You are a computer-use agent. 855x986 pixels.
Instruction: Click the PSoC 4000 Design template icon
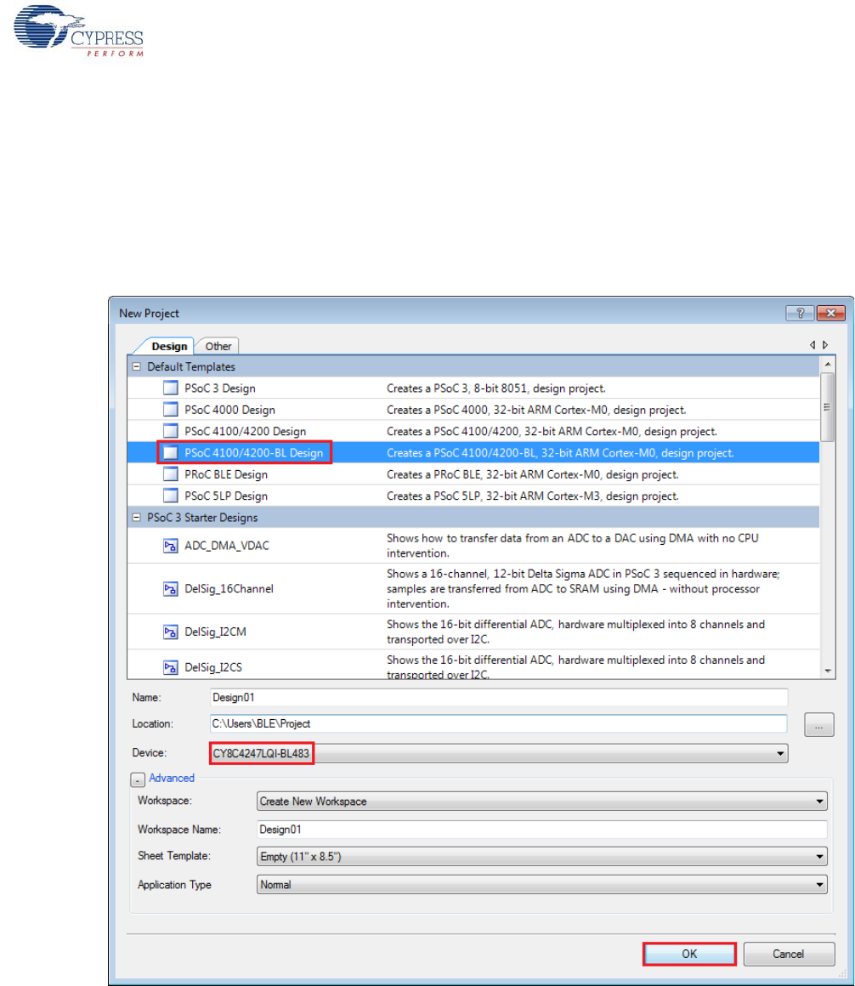170,410
